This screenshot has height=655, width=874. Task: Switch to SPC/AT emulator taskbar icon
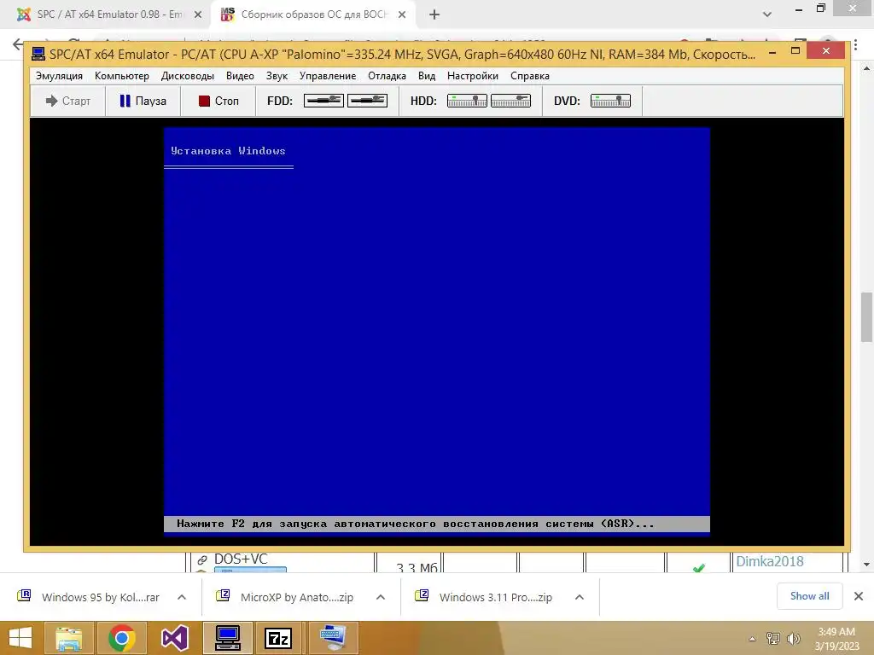[x=227, y=638]
